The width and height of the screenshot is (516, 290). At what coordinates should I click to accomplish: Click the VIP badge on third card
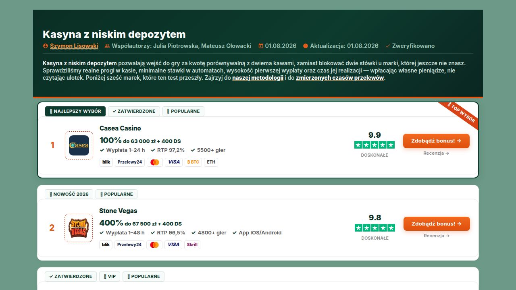coord(110,276)
